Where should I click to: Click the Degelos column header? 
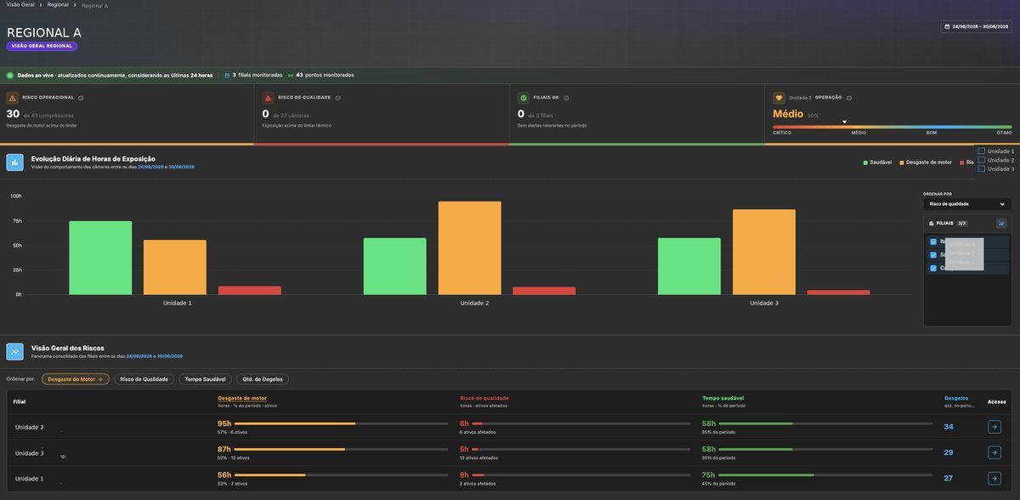[x=956, y=398]
